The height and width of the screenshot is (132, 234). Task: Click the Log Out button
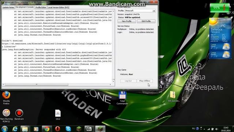(x=128, y=81)
